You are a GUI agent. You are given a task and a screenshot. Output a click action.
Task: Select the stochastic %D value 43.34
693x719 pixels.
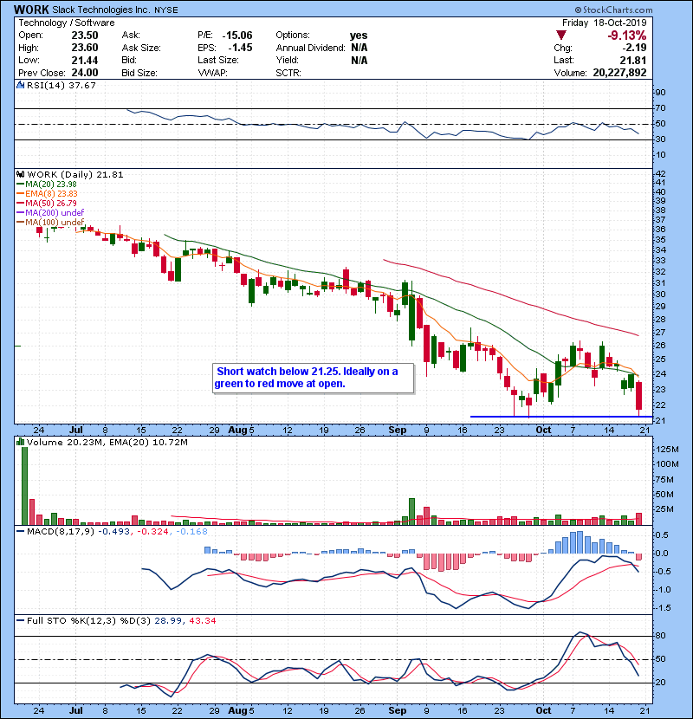pyautogui.click(x=202, y=621)
